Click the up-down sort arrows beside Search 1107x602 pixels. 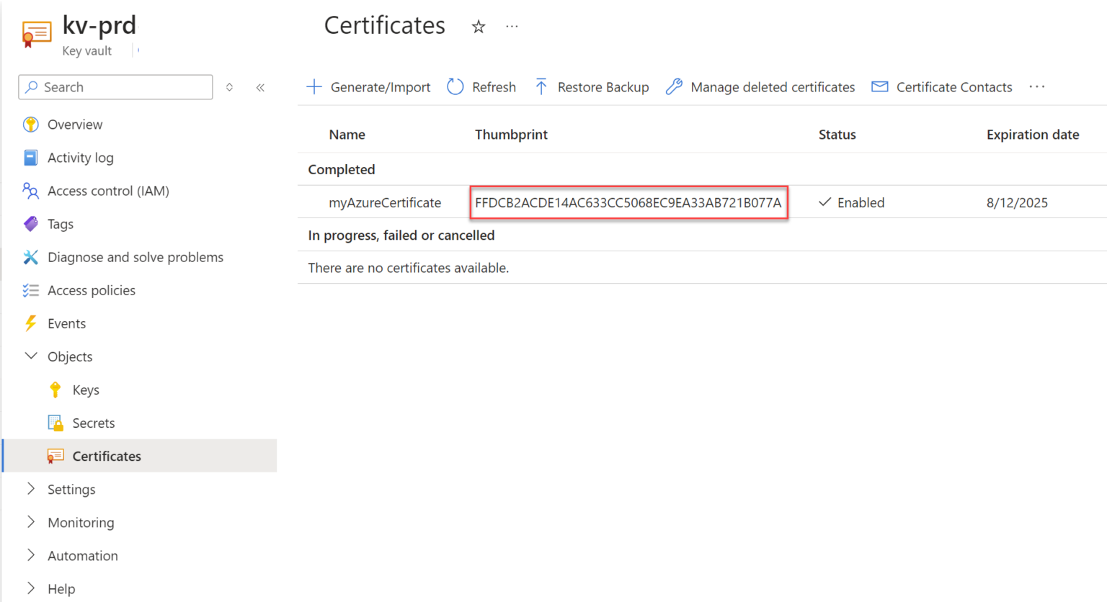pyautogui.click(x=229, y=87)
